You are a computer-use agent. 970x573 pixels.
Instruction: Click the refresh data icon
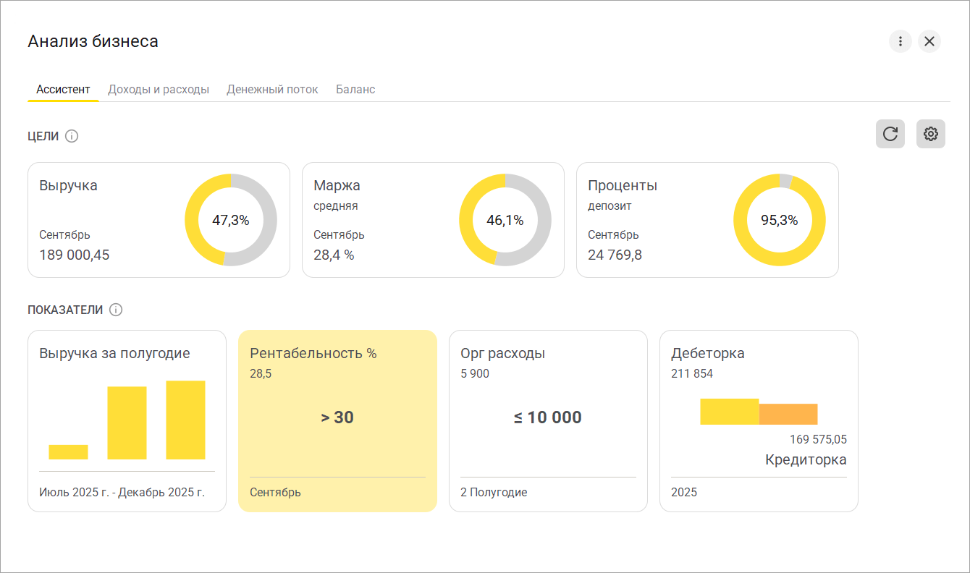click(x=890, y=134)
